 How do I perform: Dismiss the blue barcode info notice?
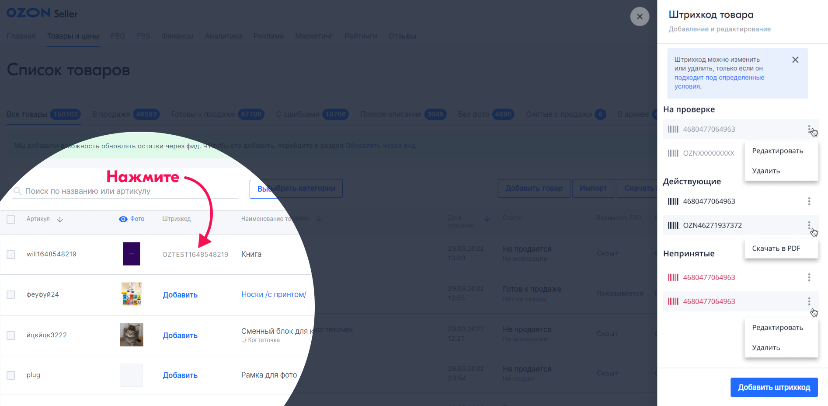click(795, 60)
